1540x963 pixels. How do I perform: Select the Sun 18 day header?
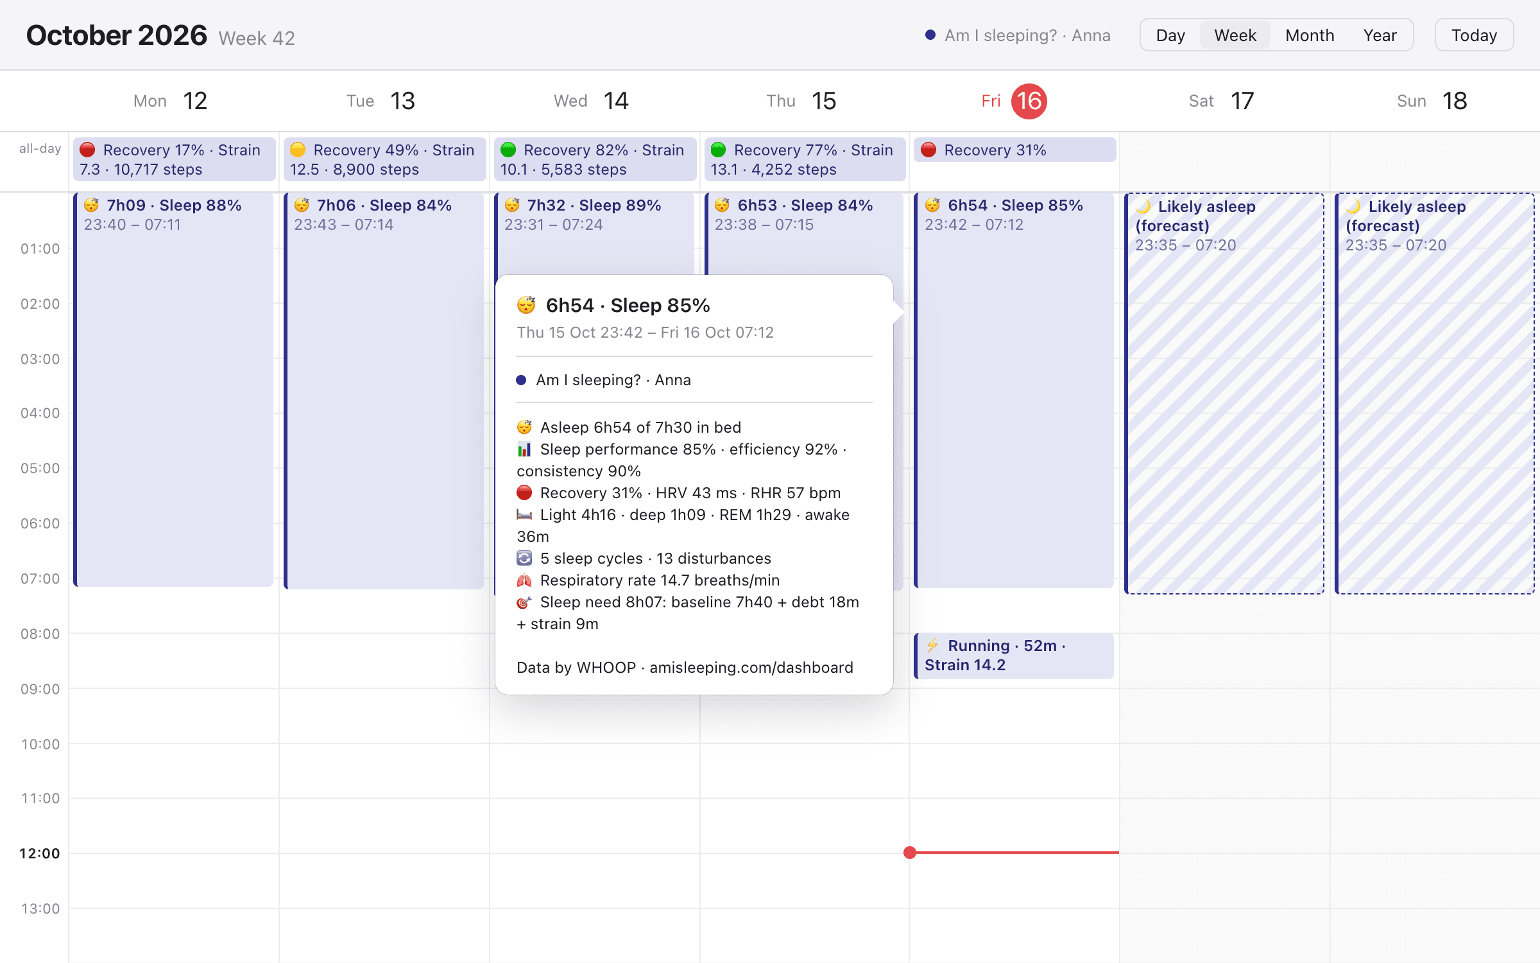coord(1432,101)
